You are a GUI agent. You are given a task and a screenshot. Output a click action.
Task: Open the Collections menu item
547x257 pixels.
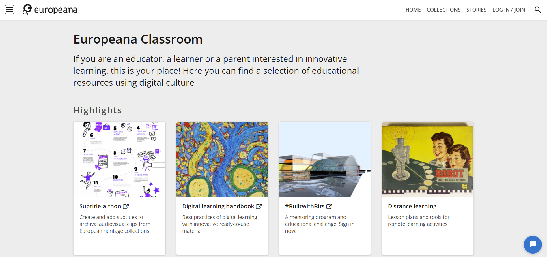point(443,10)
